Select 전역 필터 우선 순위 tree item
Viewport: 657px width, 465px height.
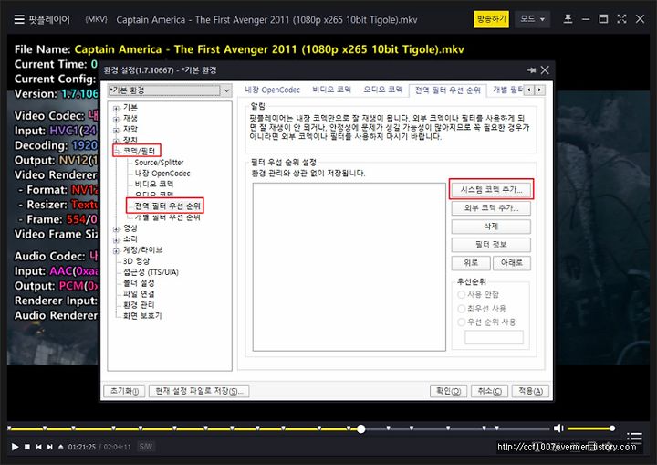pos(167,206)
